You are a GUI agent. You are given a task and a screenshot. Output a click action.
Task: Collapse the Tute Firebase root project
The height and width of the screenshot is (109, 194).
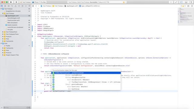click(x=1, y=9)
